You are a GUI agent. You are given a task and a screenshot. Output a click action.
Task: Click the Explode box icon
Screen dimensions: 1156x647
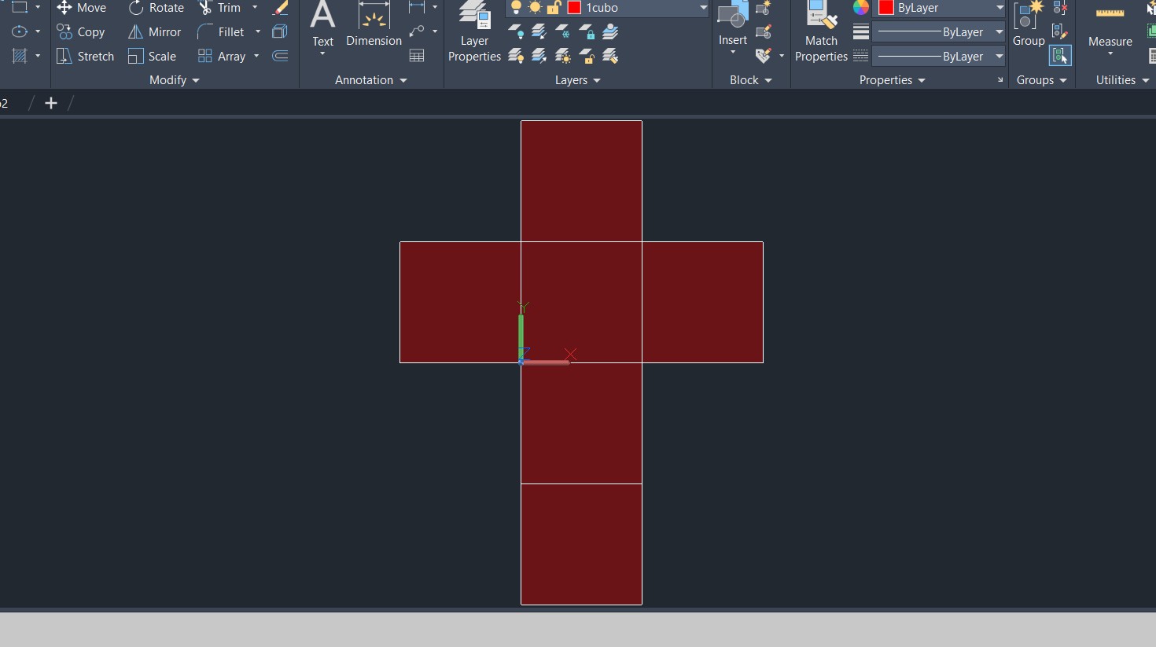(280, 32)
